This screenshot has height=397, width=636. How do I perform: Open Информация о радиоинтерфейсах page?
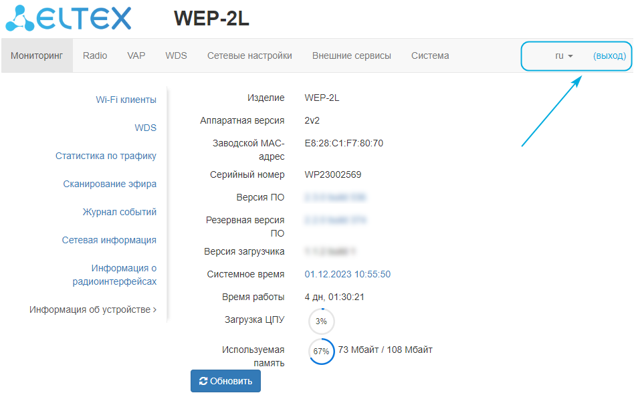tap(115, 275)
